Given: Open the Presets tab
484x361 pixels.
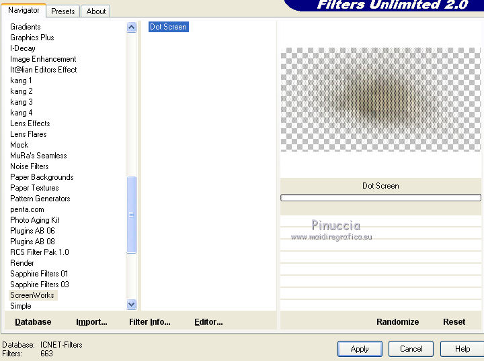Looking at the screenshot, I should (63, 11).
